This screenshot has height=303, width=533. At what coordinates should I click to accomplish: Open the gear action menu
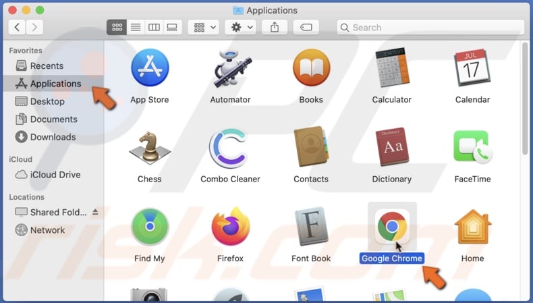[241, 27]
